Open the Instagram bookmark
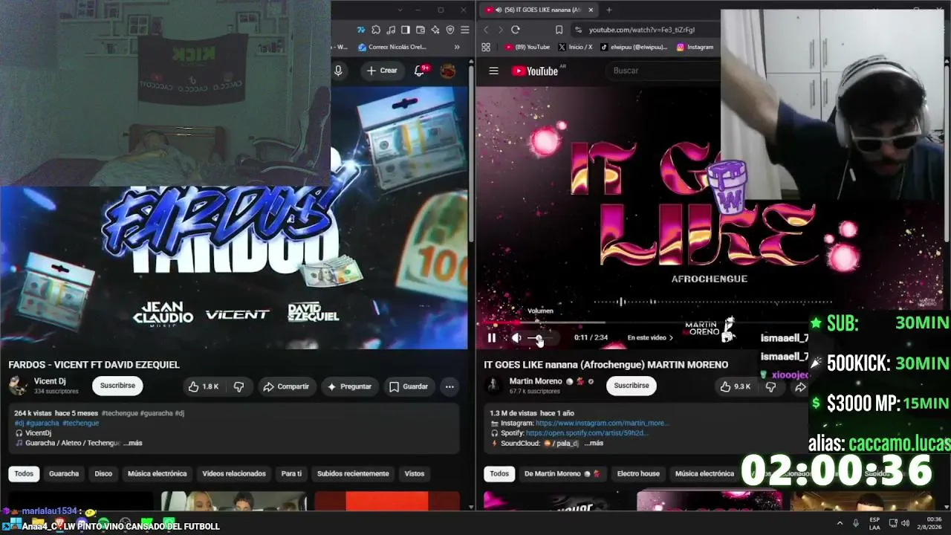This screenshot has height=535, width=951. 695,47
